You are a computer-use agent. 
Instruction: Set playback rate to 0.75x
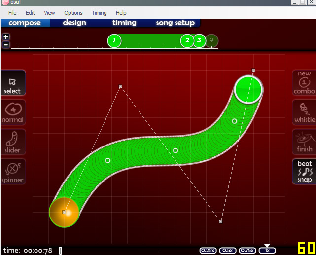pos(247,251)
